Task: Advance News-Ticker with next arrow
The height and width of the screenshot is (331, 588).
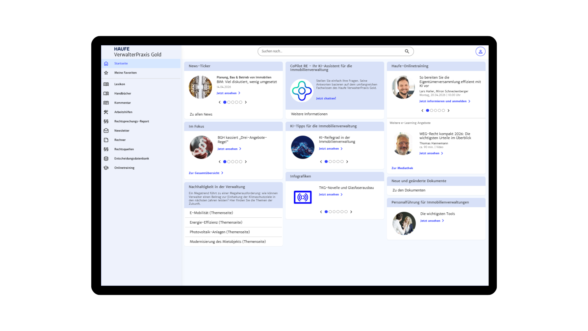Action: (246, 102)
